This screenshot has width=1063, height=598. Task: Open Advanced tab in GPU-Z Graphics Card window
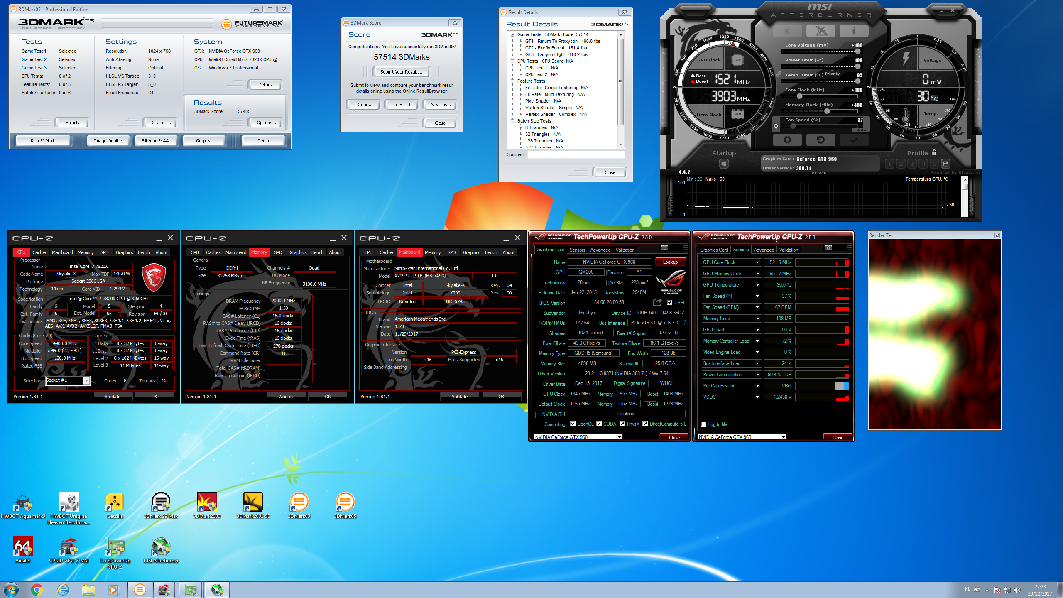click(x=600, y=250)
